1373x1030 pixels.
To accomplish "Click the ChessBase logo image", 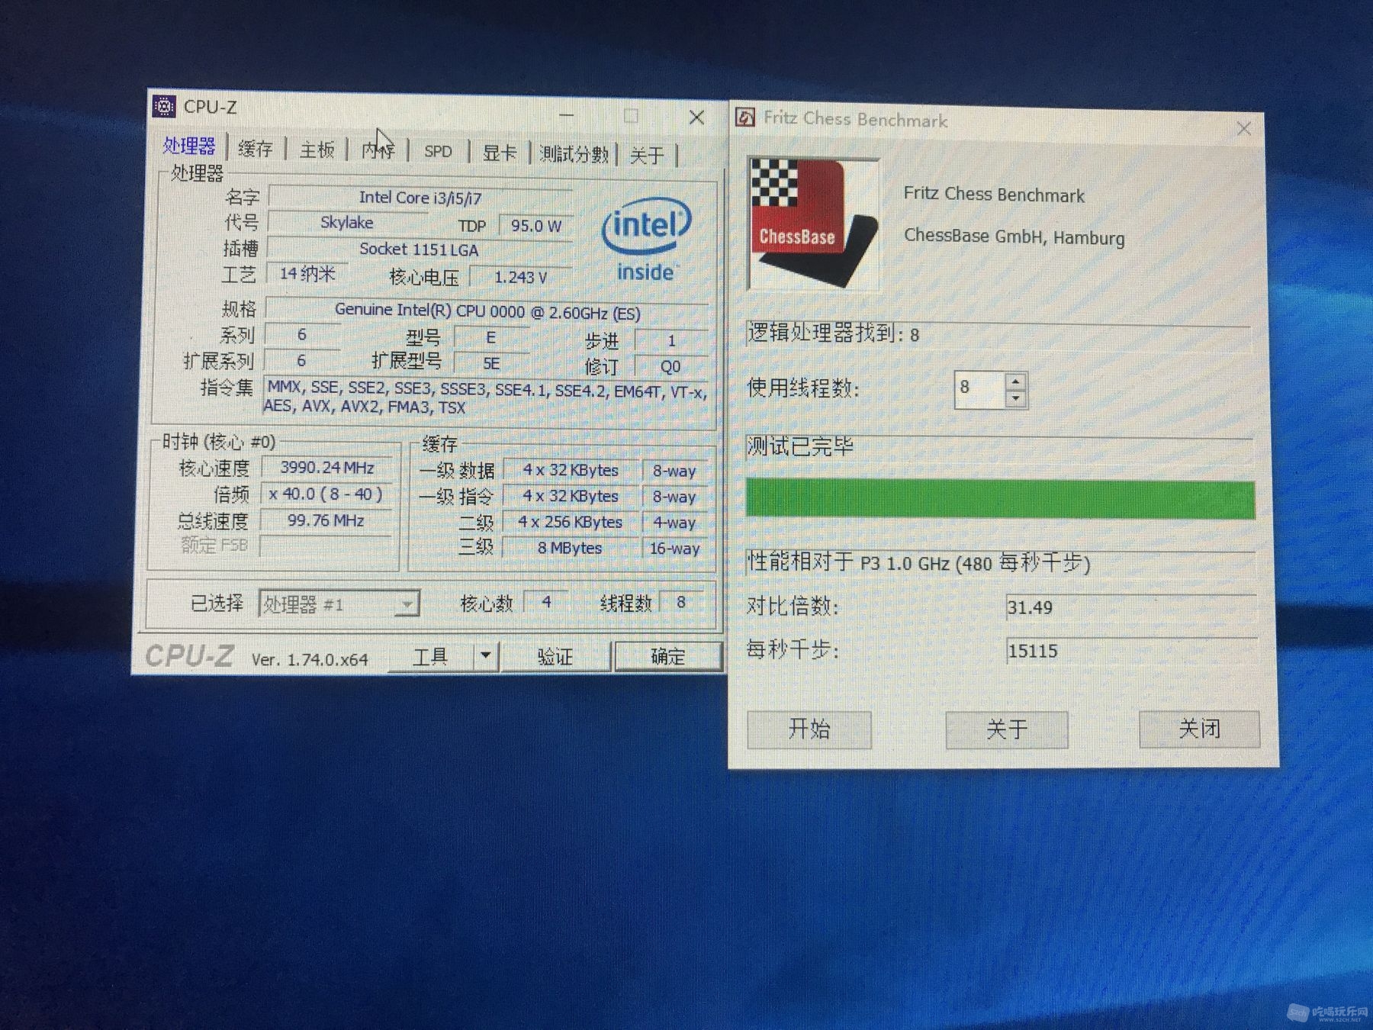I will pyautogui.click(x=813, y=224).
